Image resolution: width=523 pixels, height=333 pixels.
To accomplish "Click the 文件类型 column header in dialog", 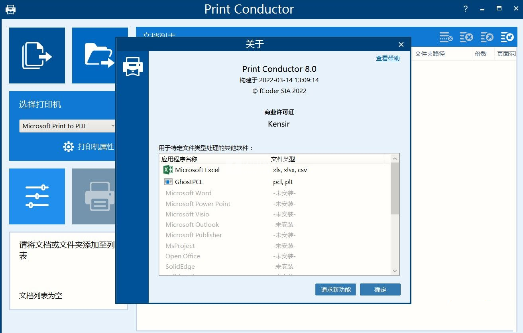I will coord(283,159).
